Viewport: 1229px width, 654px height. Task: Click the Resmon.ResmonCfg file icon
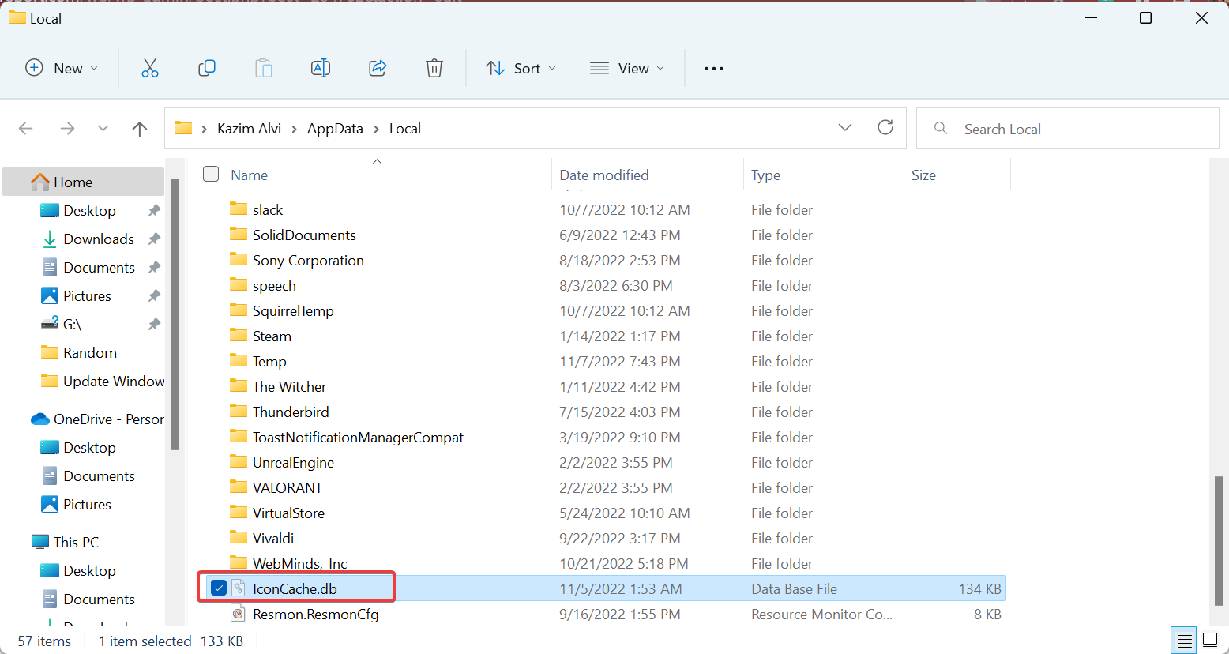click(239, 614)
